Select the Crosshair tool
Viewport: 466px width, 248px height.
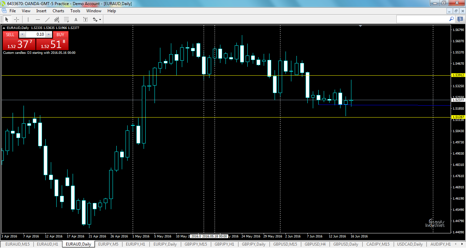[x=16, y=19]
